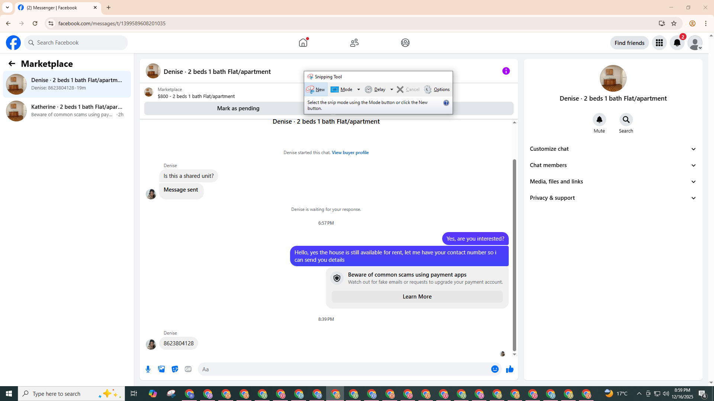Expand Customize chat section
This screenshot has height=401, width=714.
(x=613, y=149)
